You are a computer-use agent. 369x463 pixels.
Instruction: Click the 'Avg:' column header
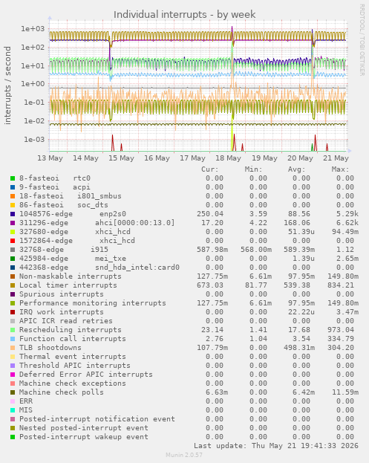(x=297, y=169)
